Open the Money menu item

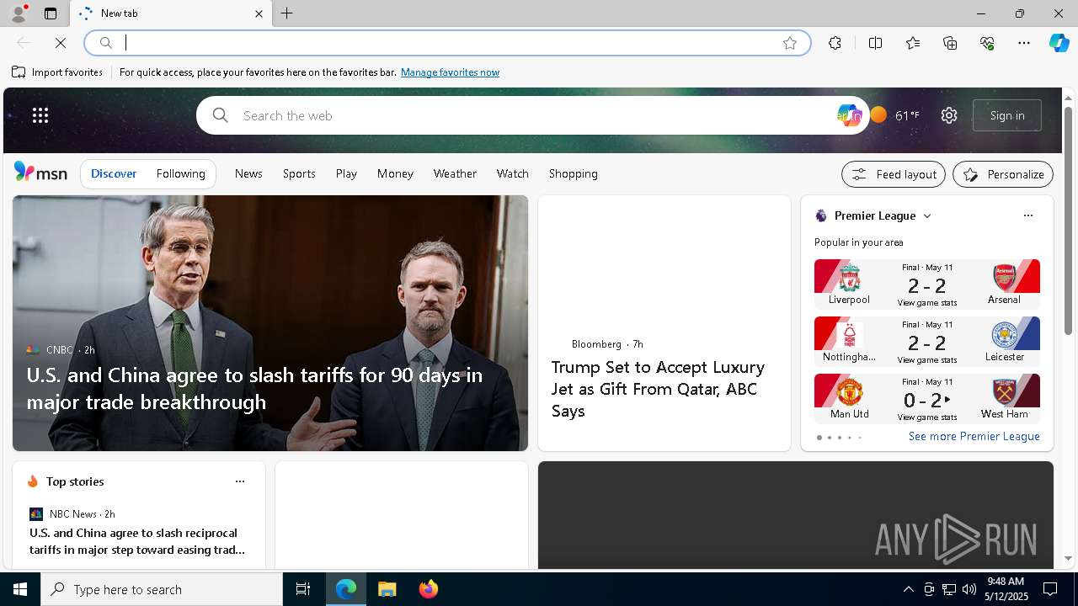395,173
